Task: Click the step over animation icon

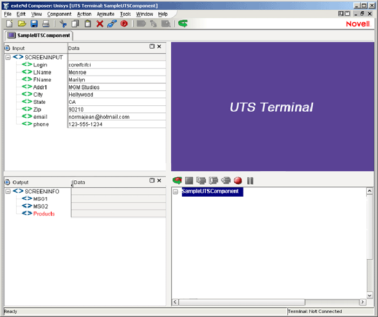Action: pyautogui.click(x=213, y=180)
